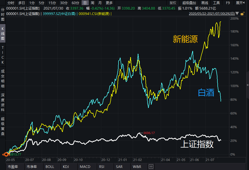Viewport: 249px width, 170px height.
Task: Switch to the 周 weekly timeframe tab
Action: pyautogui.click(x=92, y=3)
